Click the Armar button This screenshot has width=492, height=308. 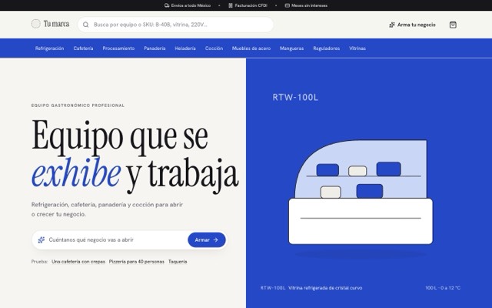coord(207,239)
